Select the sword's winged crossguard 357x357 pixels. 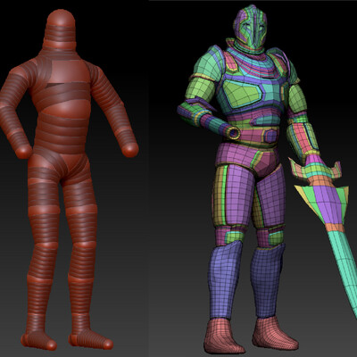click(x=315, y=170)
